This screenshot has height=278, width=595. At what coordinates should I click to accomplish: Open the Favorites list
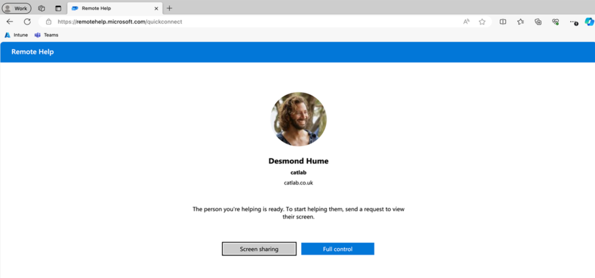(x=521, y=22)
